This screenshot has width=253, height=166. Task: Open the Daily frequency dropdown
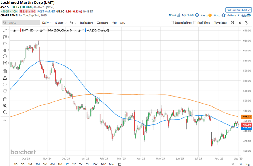tap(47, 23)
